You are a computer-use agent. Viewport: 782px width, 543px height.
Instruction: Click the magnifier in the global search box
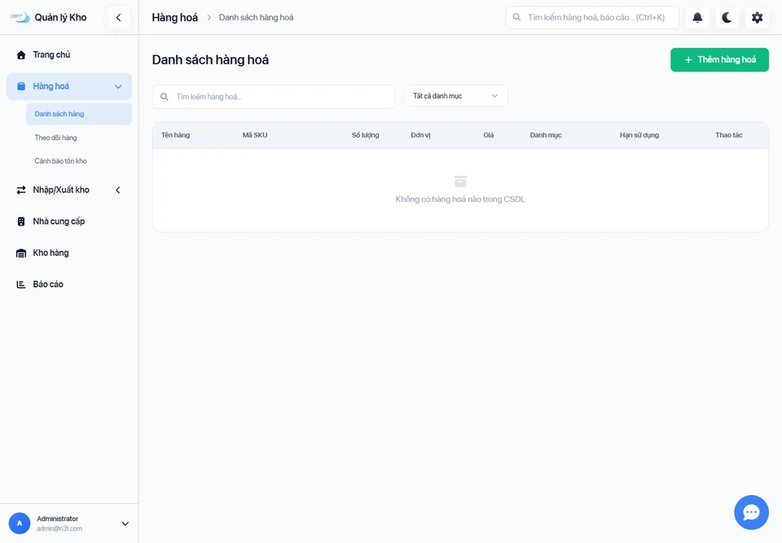click(x=517, y=17)
